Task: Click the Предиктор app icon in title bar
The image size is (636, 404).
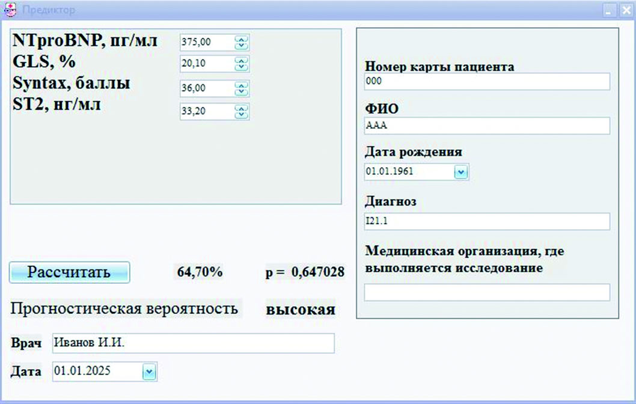Action: pos(10,9)
